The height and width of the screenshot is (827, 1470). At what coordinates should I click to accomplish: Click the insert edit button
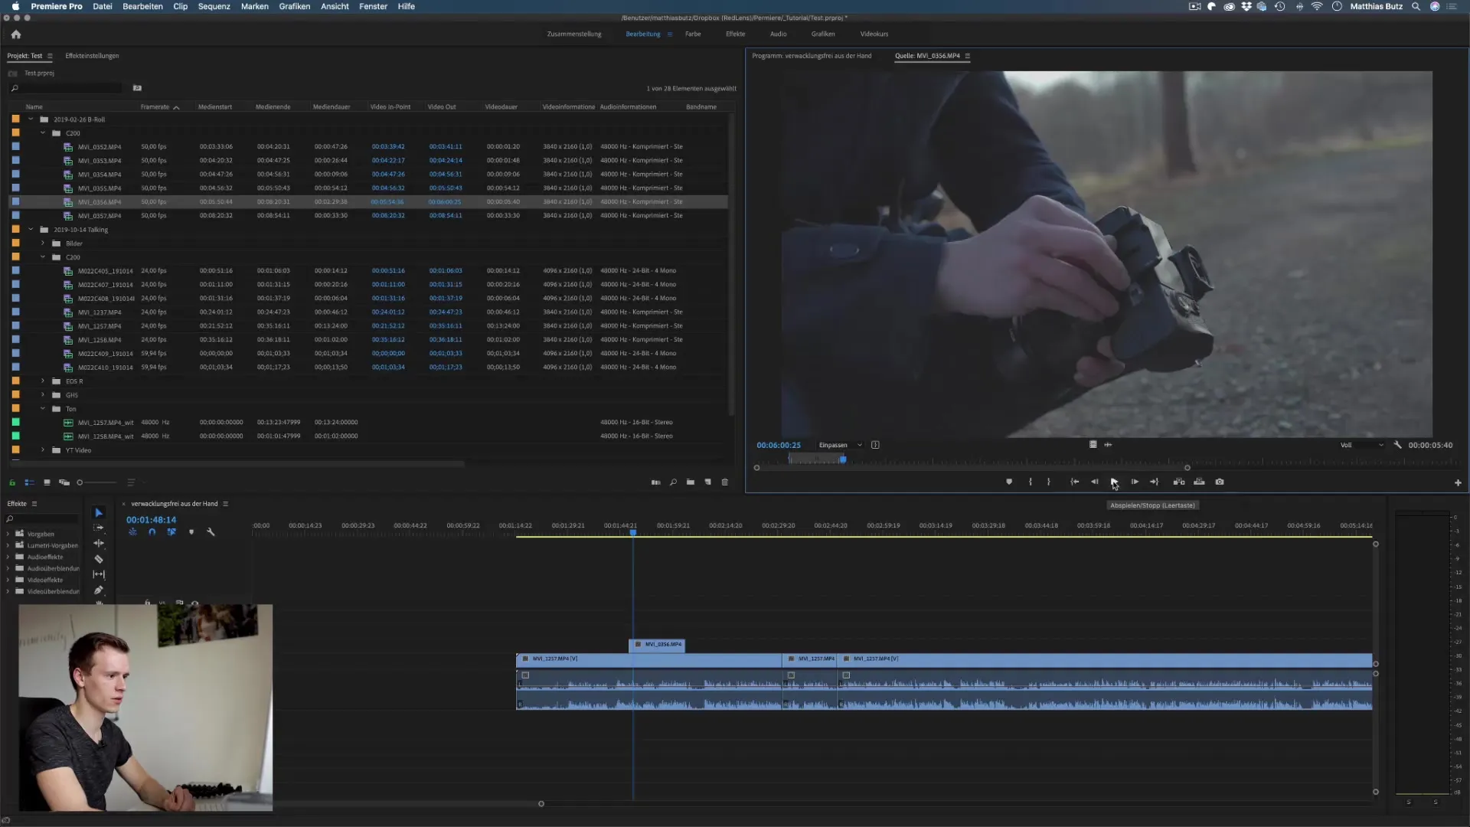[1179, 482]
